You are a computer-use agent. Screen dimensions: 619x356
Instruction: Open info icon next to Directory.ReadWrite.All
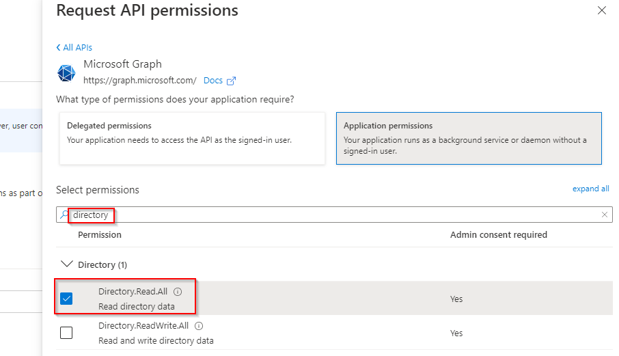click(200, 326)
